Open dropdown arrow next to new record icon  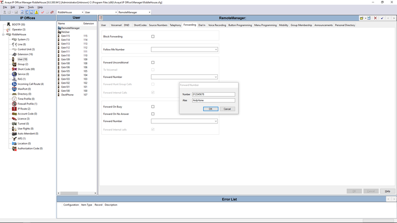click(365, 18)
